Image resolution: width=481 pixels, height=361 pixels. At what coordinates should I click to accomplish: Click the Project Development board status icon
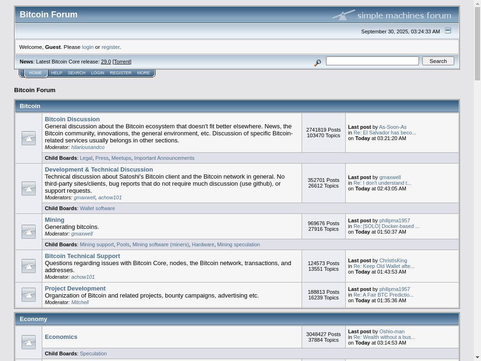click(29, 295)
